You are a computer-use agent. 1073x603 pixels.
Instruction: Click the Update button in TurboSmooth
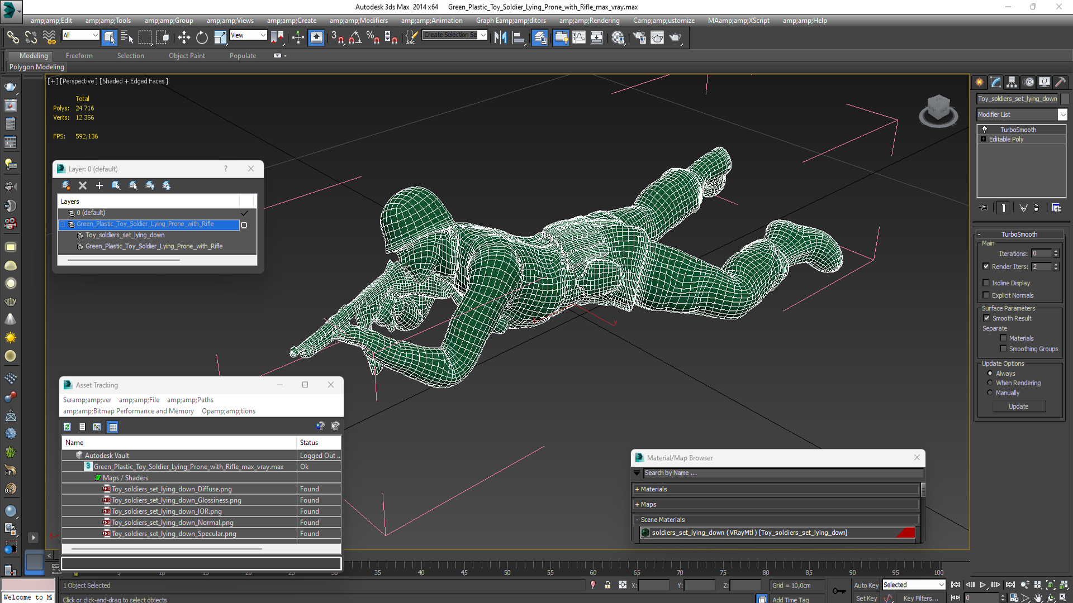tap(1018, 406)
